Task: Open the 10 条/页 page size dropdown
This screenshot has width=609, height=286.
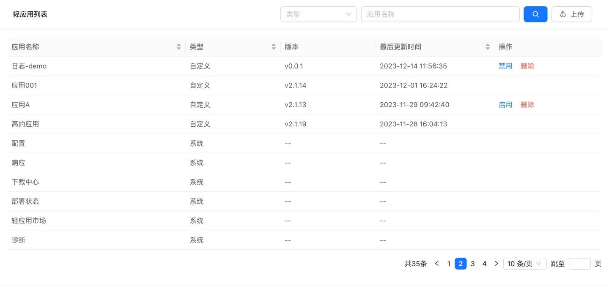Action: pos(524,264)
